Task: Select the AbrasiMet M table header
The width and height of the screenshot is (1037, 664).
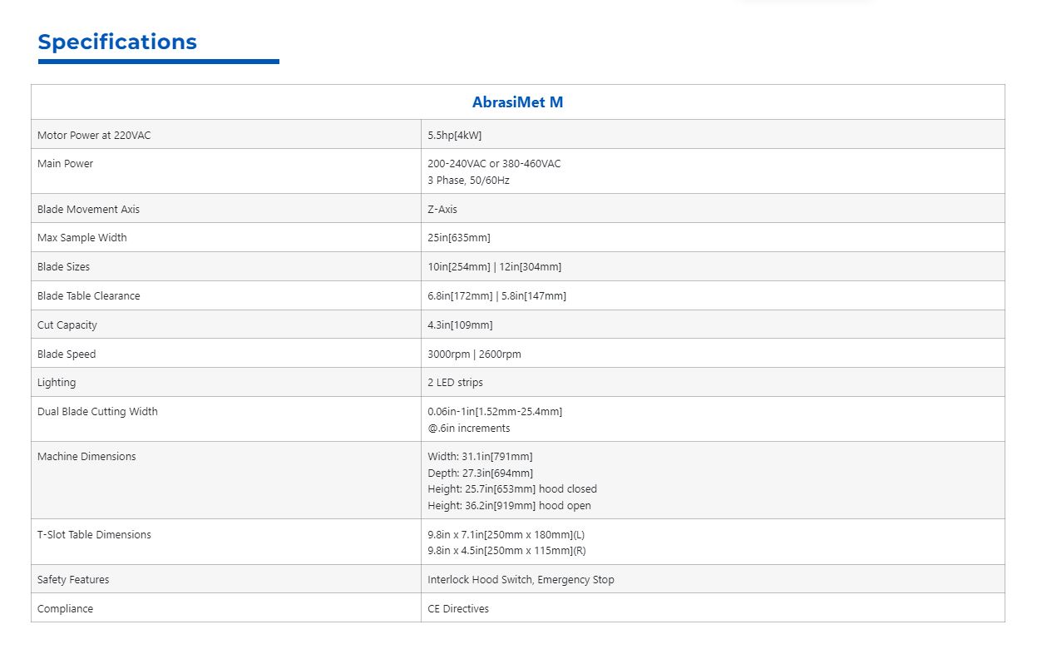Action: tap(517, 102)
